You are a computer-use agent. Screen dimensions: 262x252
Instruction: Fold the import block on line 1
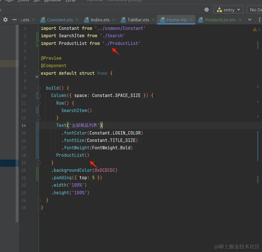click(x=39, y=28)
